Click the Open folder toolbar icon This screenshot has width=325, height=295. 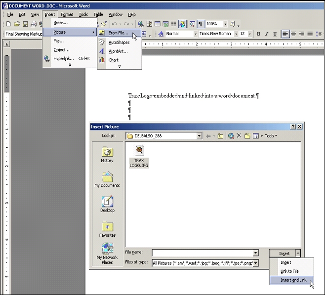pos(17,24)
